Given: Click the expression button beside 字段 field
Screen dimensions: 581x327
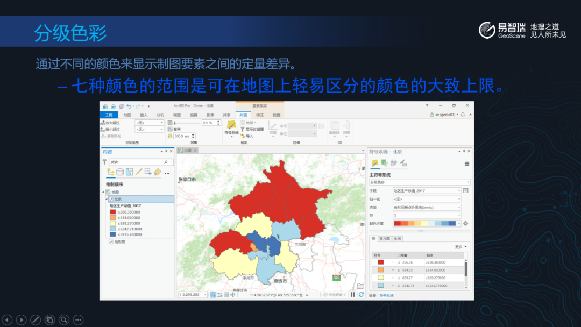Looking at the screenshot, I should (x=466, y=191).
